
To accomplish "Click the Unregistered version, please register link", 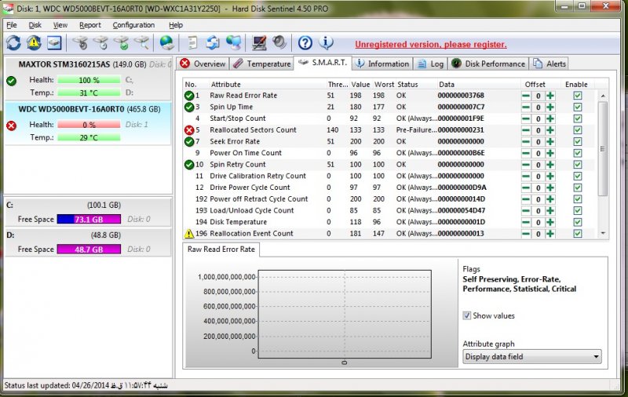I will (430, 45).
